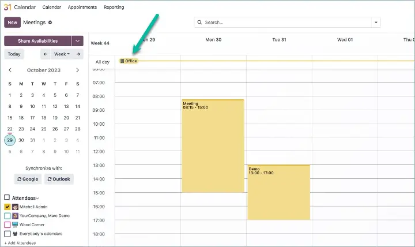This screenshot has height=247, width=415.
Task: Go to next week with right arrow
Action: [78, 54]
